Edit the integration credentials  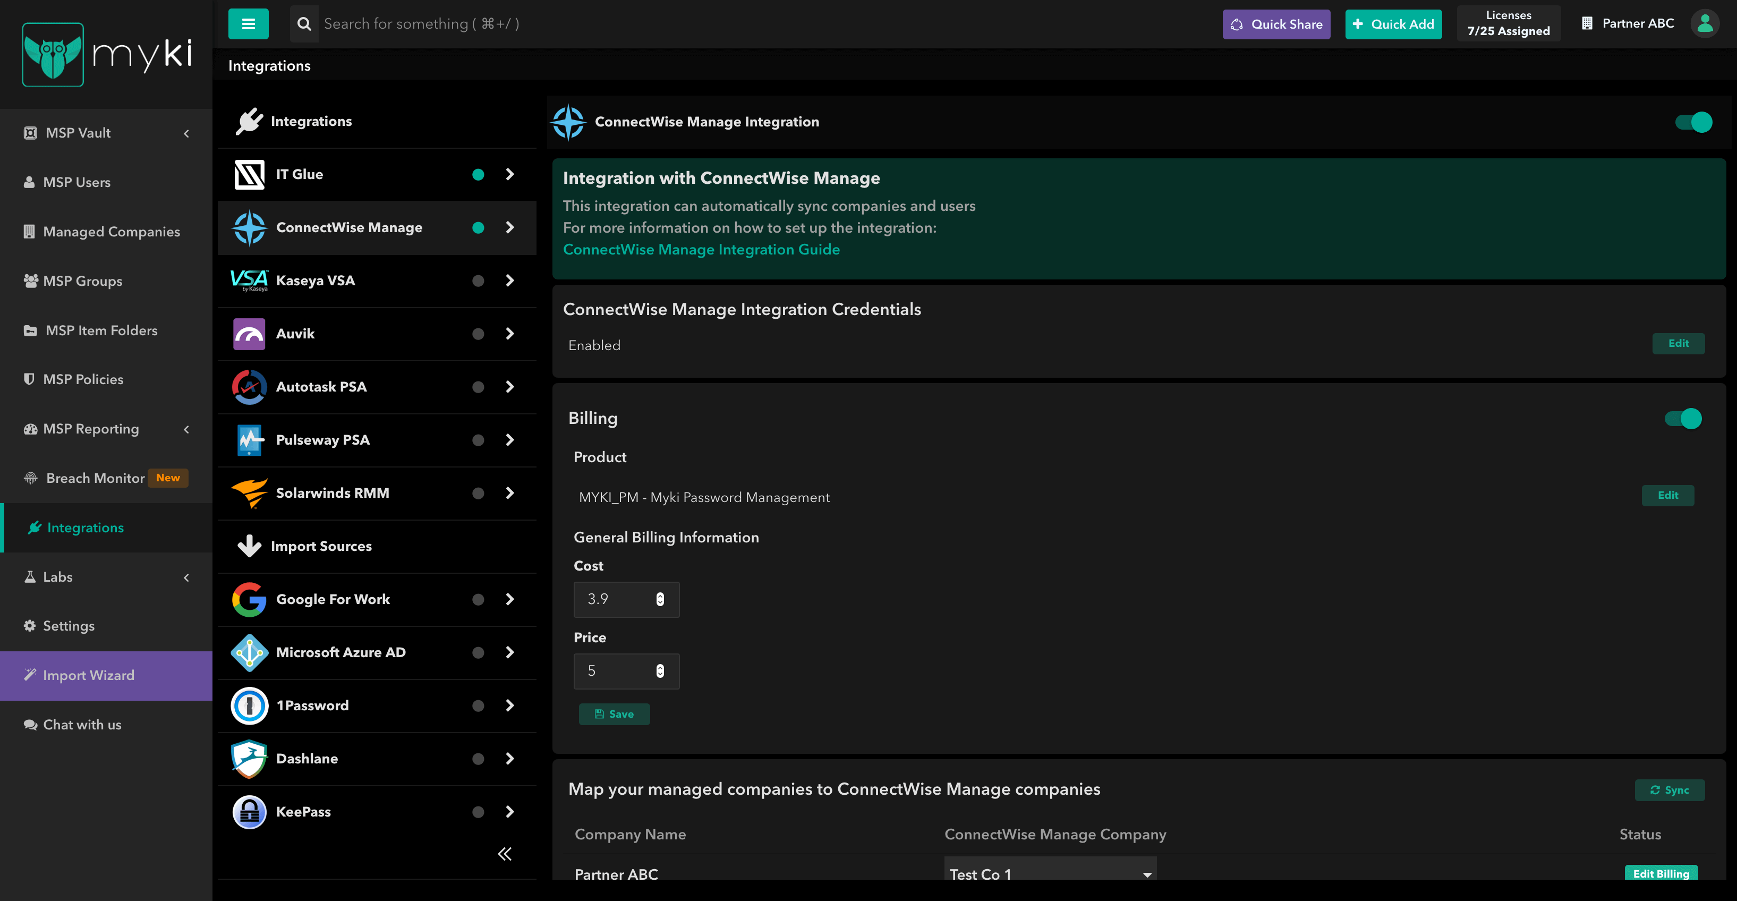tap(1678, 343)
